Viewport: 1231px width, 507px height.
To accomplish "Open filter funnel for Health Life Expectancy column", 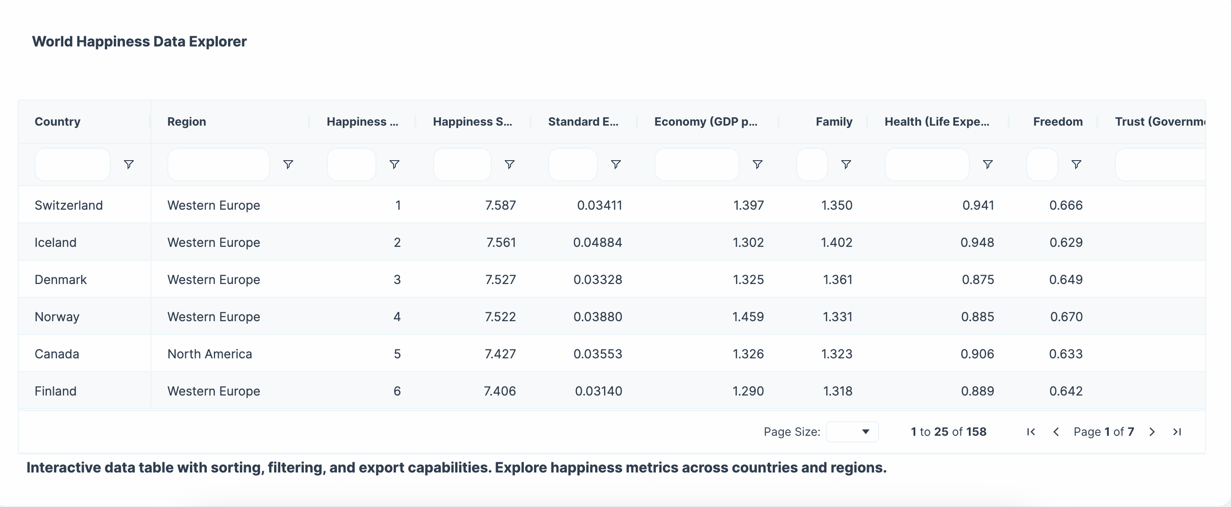I will coord(988,164).
